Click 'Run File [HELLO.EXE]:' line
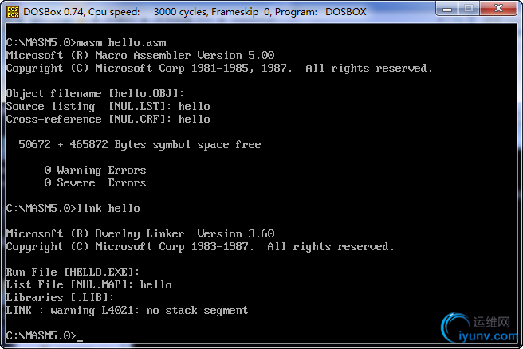The width and height of the screenshot is (523, 349). click(x=73, y=272)
